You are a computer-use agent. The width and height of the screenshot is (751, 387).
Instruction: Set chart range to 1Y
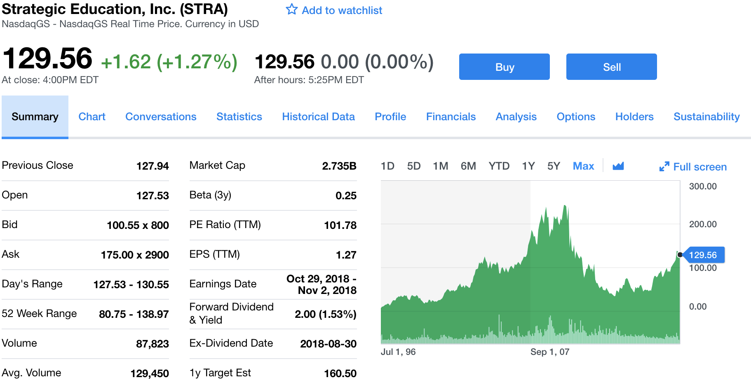(x=528, y=166)
